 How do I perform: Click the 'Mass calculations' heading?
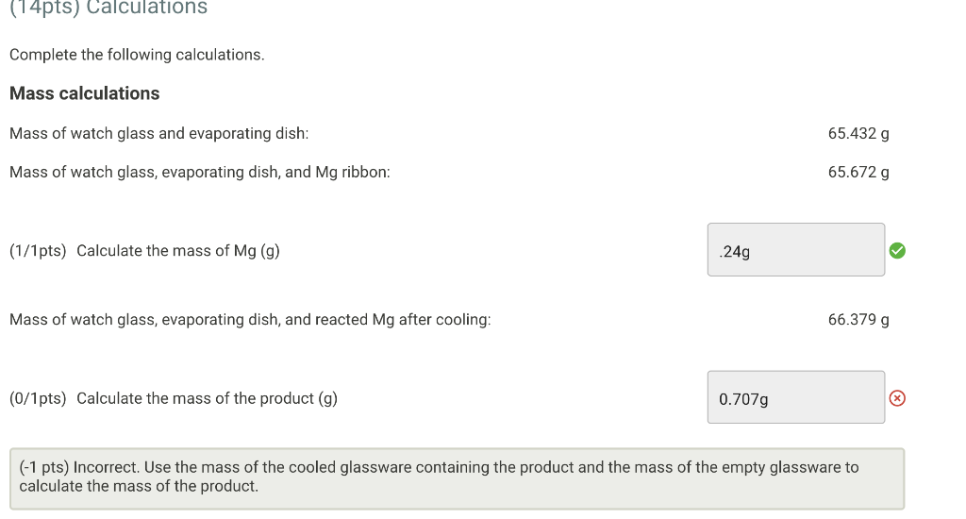pos(84,93)
